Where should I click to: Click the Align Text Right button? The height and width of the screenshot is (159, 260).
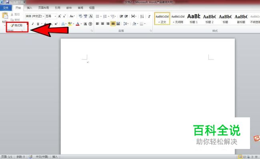[108, 24]
